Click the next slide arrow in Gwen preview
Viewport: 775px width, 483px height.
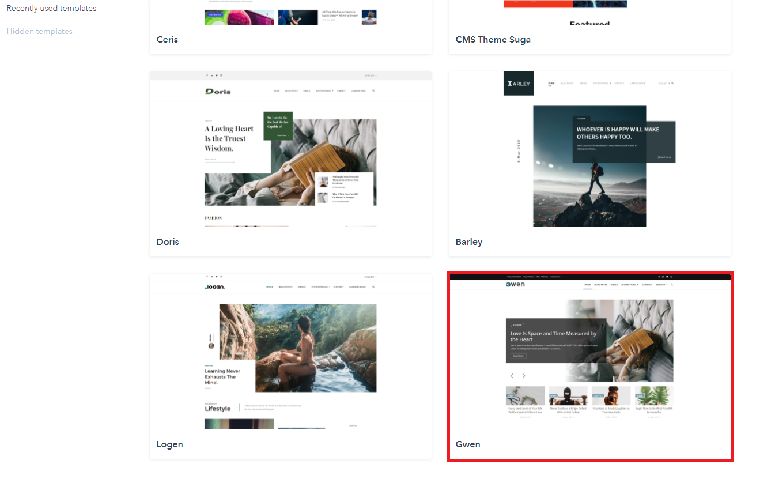pos(524,376)
